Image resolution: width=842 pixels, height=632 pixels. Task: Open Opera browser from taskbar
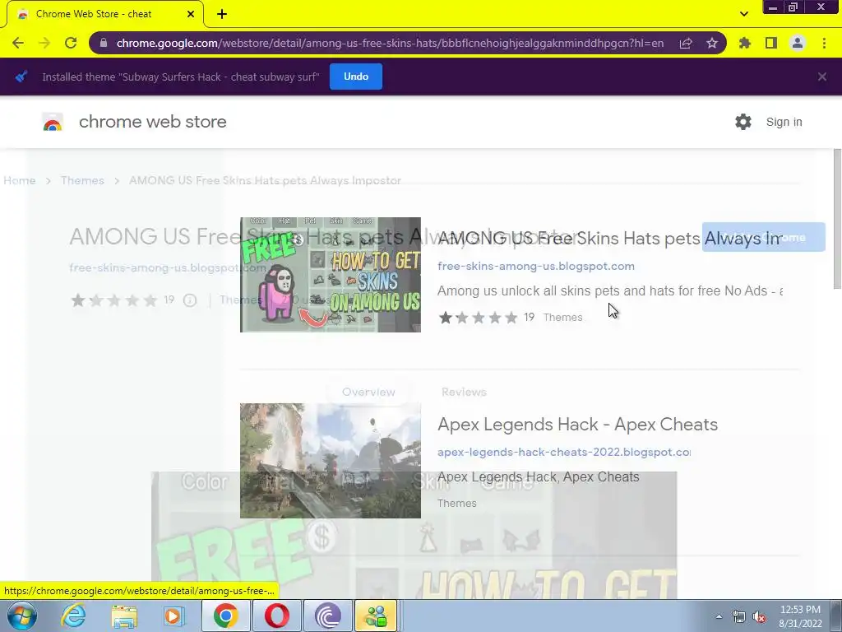coord(276,616)
